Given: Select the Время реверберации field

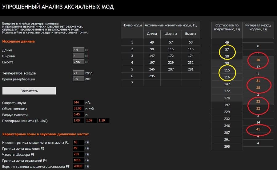Looking at the screenshot, I should tap(78, 79).
